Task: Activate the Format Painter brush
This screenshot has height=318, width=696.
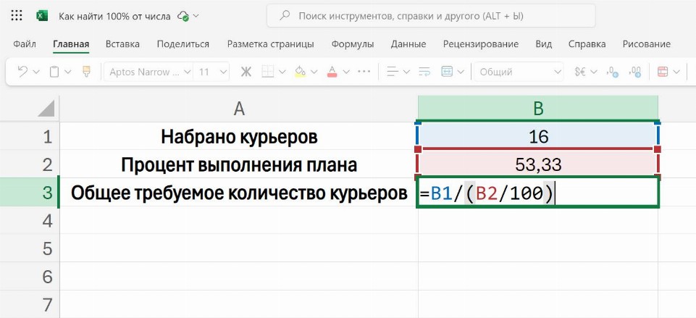Action: click(87, 72)
